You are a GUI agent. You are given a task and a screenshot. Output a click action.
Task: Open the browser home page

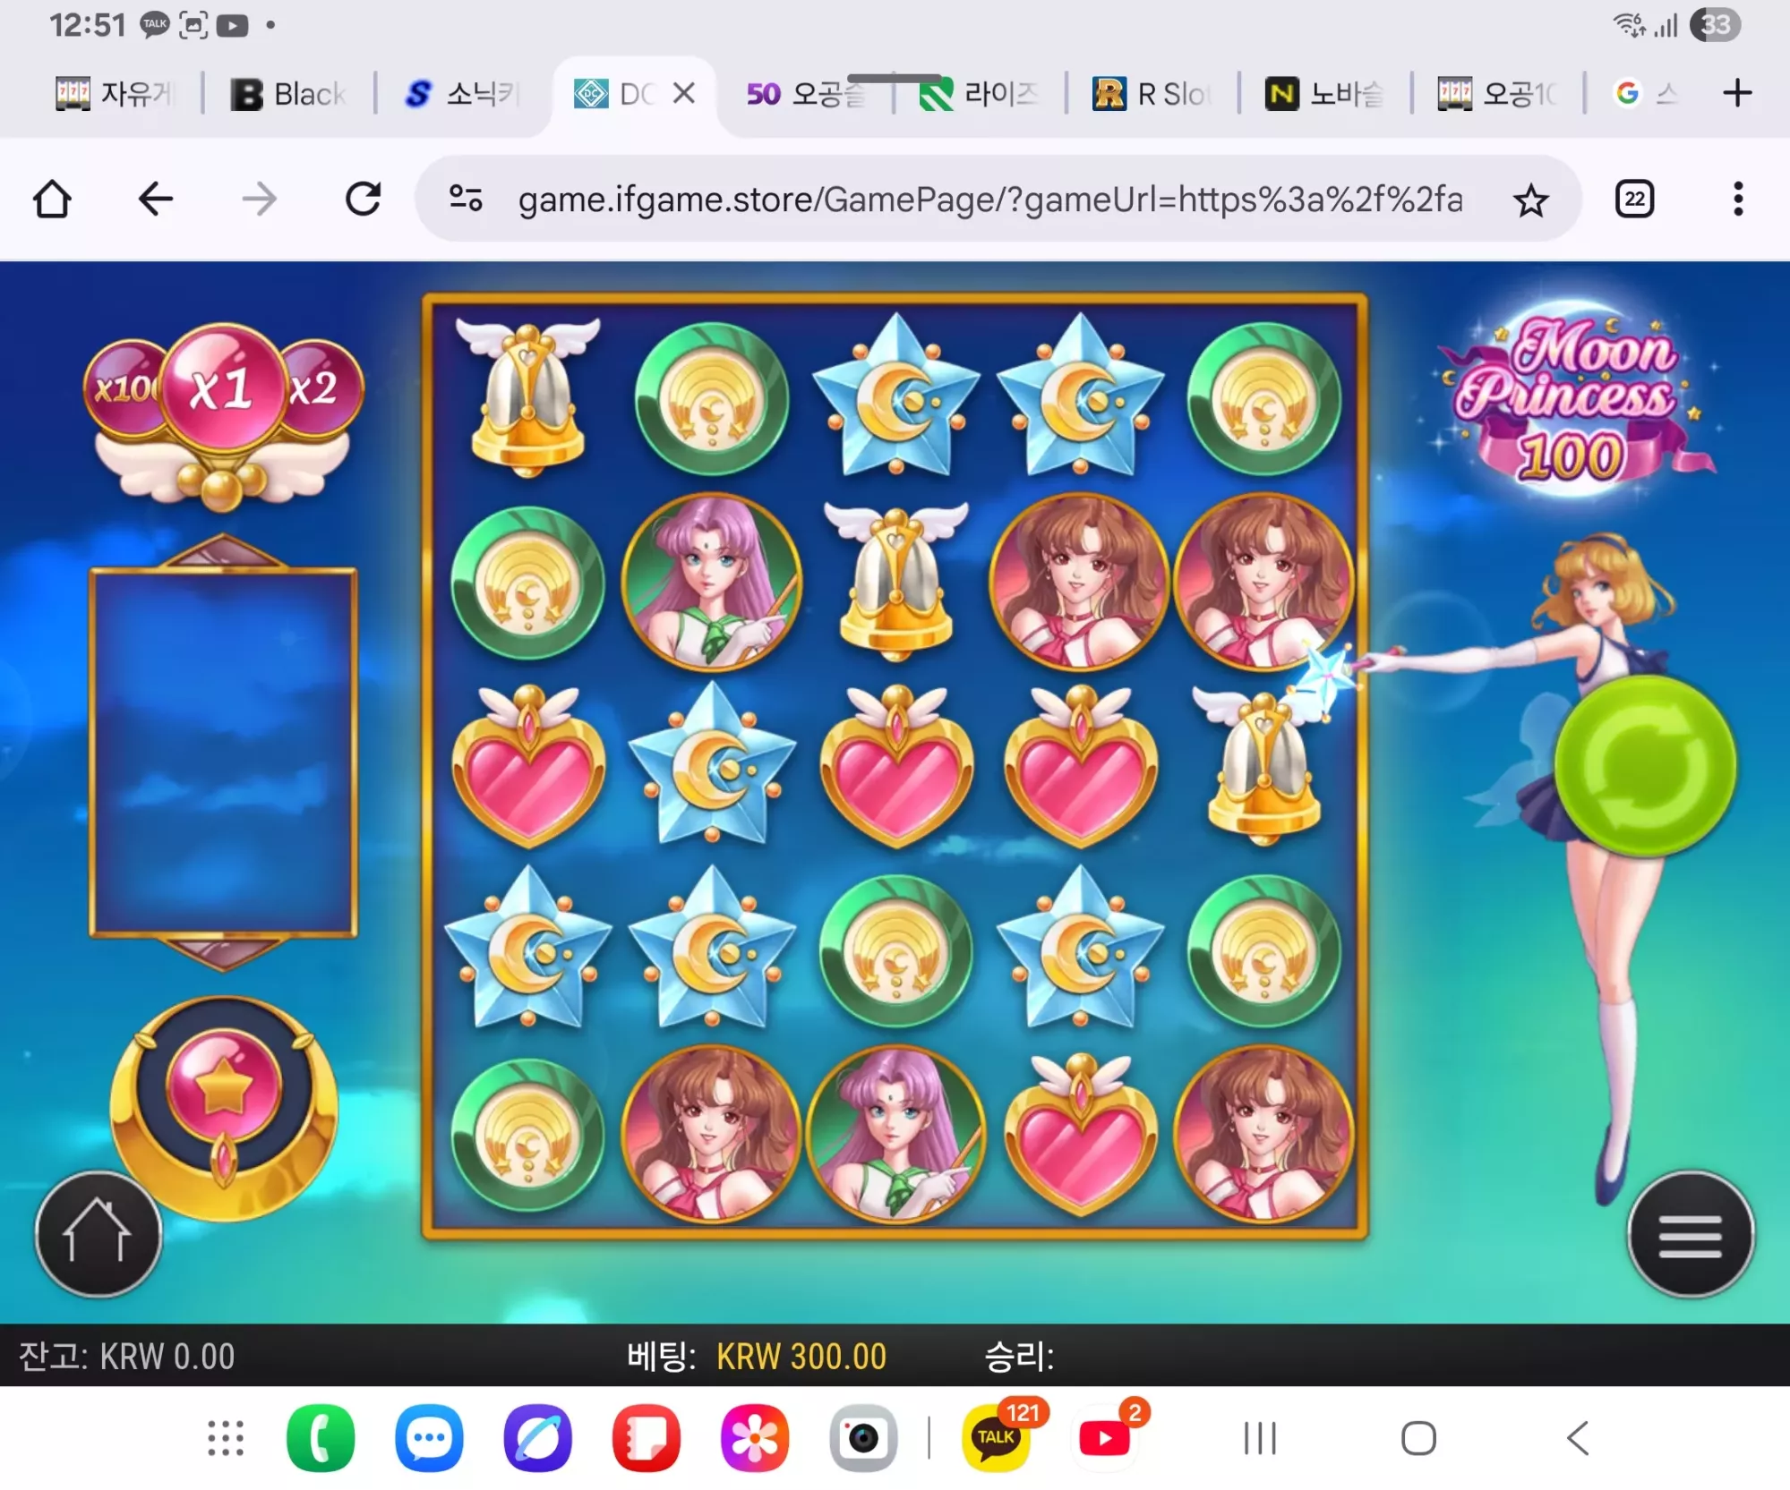tap(52, 199)
